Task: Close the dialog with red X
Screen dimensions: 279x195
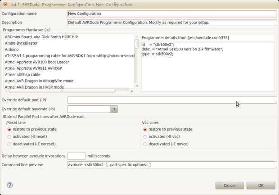Action: 5,4
